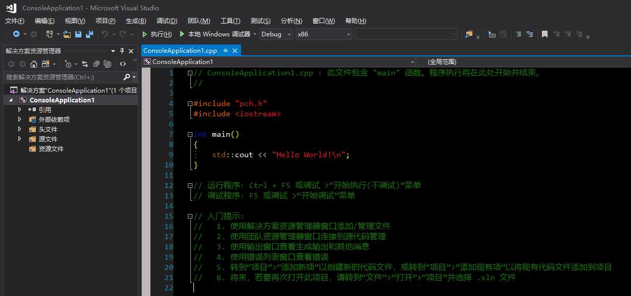631x296 pixels.
Task: Click the Home icon in Solution Explorer
Action: click(34, 64)
